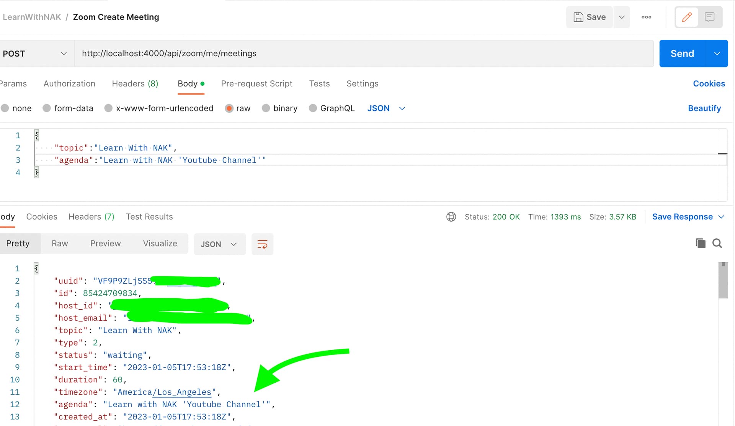This screenshot has height=426, width=735.
Task: Open the comments icon
Action: tap(709, 17)
